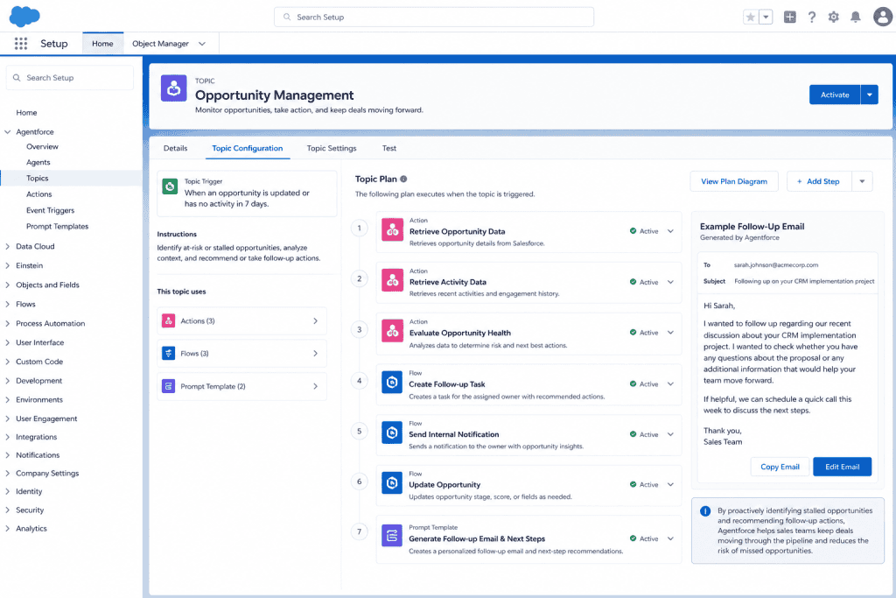Select Prompt Templates in the sidebar
The width and height of the screenshot is (896, 598).
57,227
